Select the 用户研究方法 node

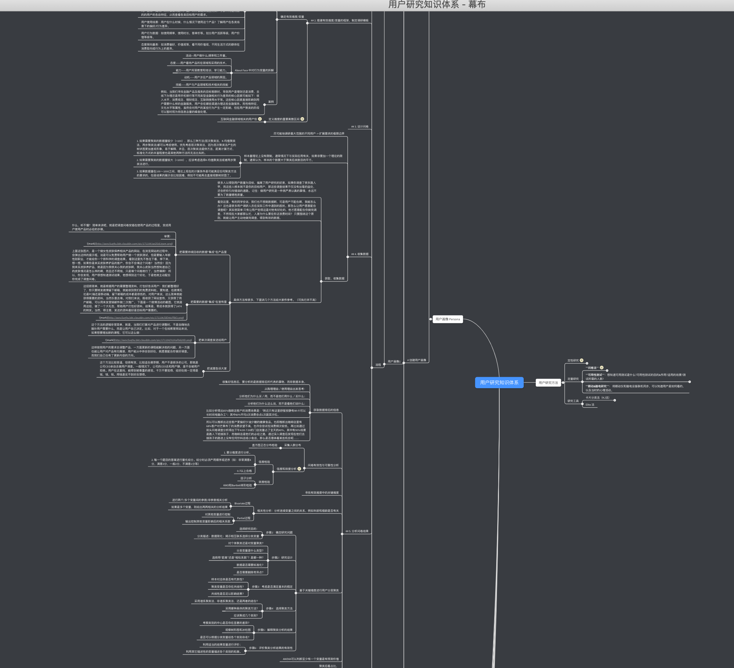(548, 383)
